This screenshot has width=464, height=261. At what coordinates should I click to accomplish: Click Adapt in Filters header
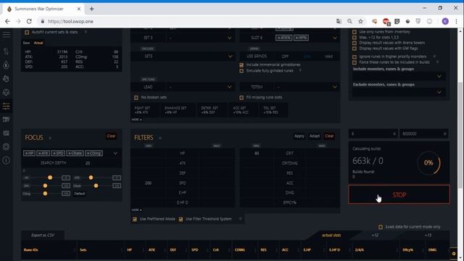click(314, 136)
